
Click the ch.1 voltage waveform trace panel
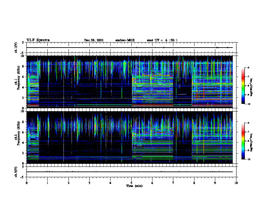coord(132,48)
